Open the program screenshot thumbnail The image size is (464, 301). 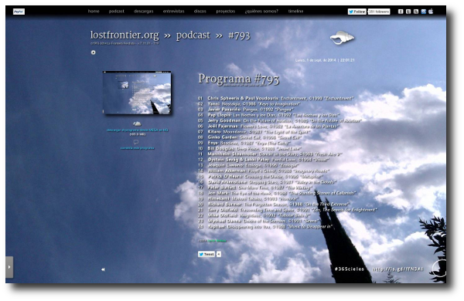click(x=137, y=93)
